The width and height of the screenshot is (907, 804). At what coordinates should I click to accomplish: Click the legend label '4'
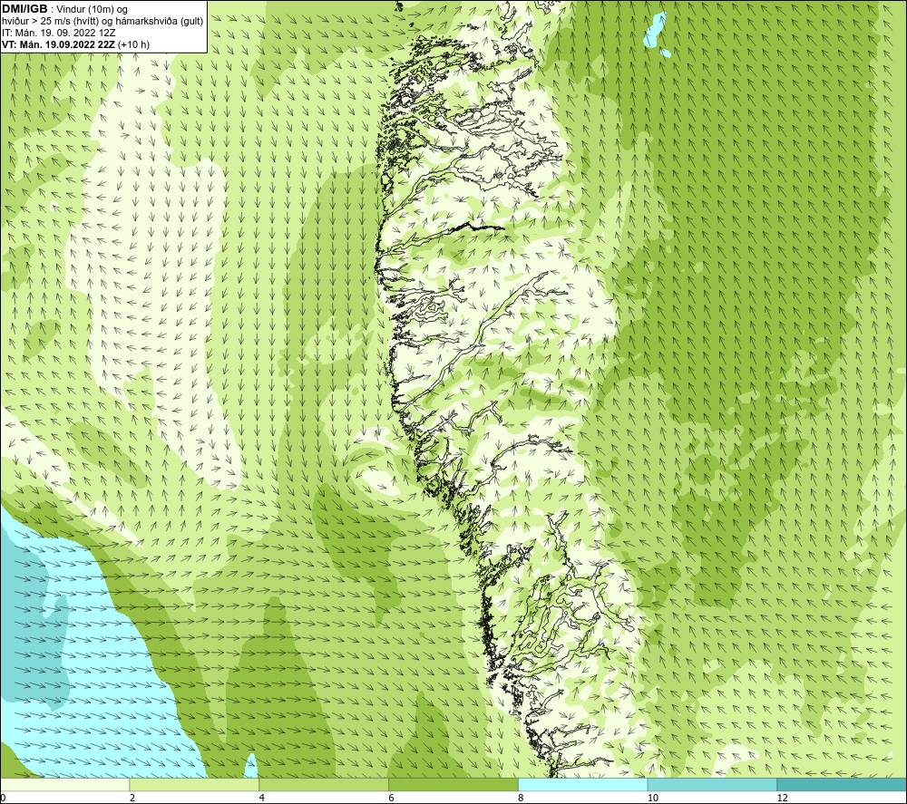[x=262, y=799]
